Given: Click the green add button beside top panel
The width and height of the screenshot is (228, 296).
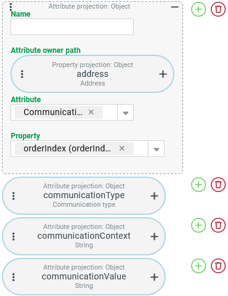Looking at the screenshot, I should pos(198,9).
